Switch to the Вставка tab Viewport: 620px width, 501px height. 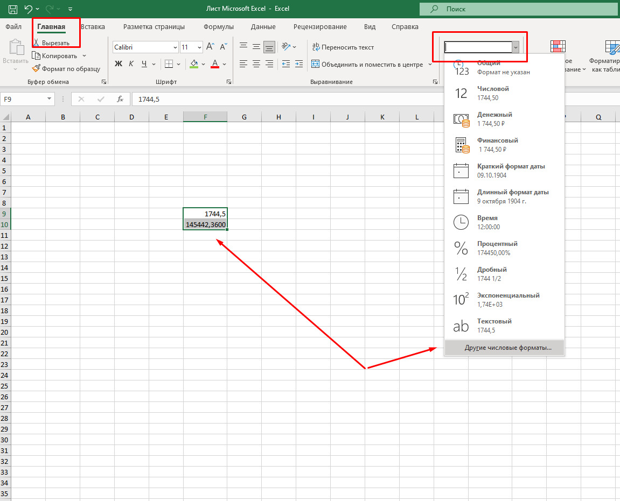tap(93, 26)
